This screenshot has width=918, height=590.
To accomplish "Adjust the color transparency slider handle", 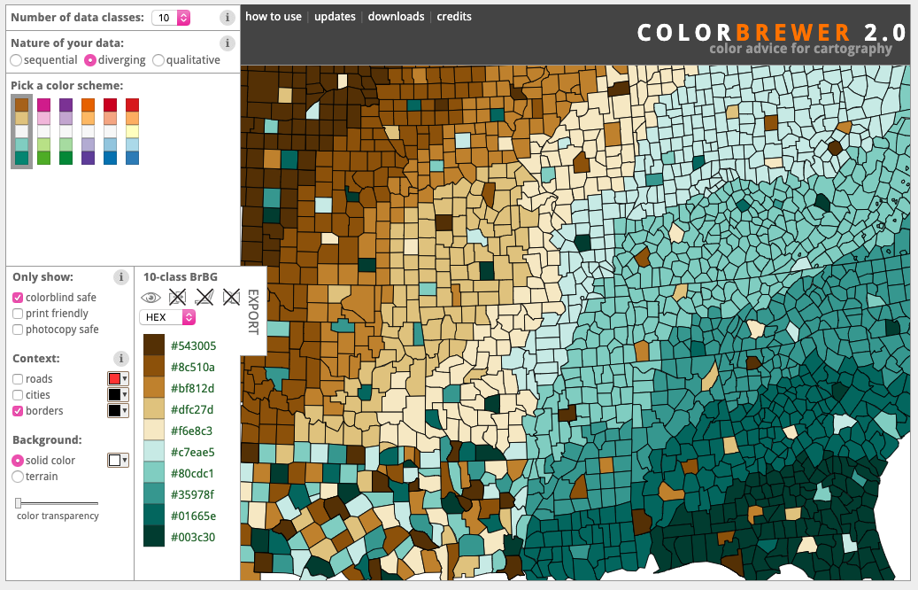I will [19, 502].
